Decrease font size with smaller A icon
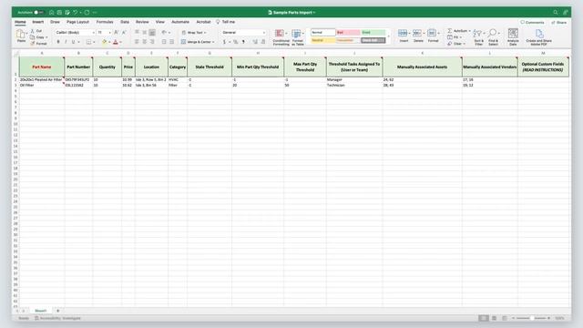This screenshot has height=328, width=583. pyautogui.click(x=124, y=33)
